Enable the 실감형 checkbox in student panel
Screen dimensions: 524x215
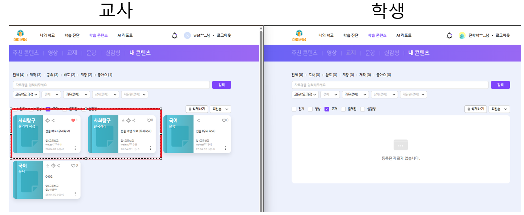(362, 109)
